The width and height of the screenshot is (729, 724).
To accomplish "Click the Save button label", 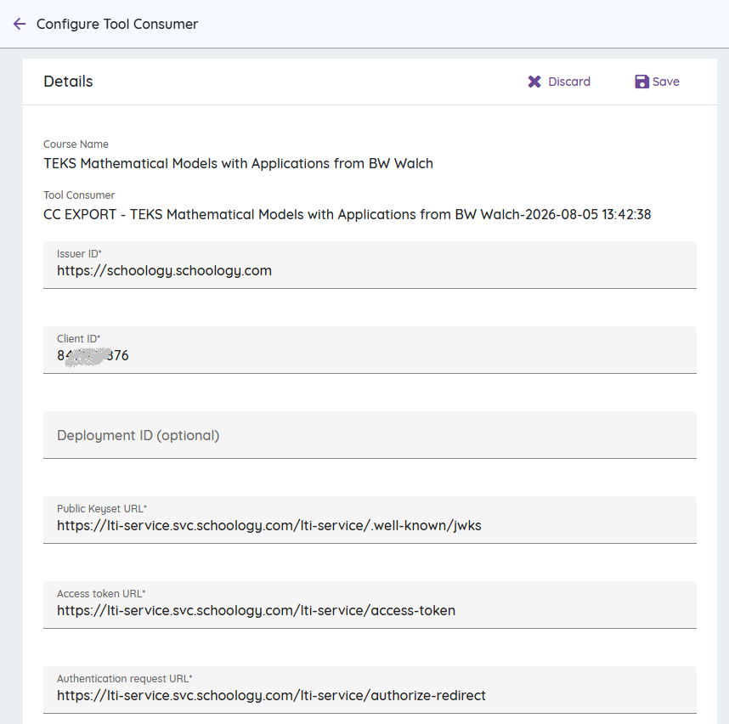I will point(666,82).
